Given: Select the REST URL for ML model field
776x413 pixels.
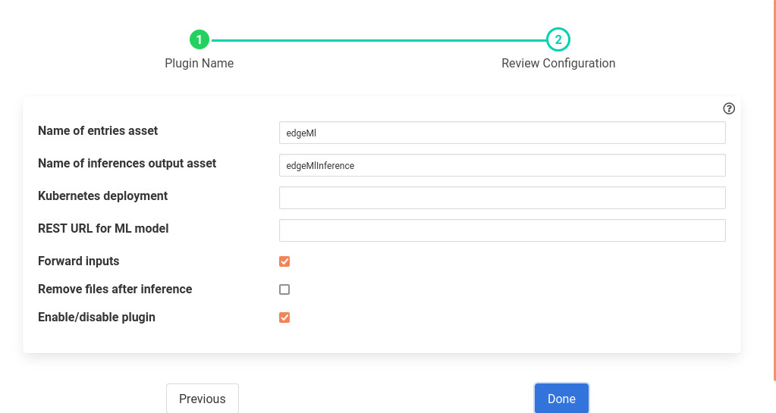Looking at the screenshot, I should (501, 230).
